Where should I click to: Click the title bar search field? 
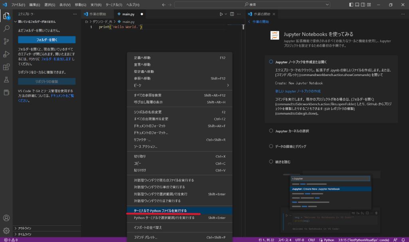pyautogui.click(x=252, y=5)
